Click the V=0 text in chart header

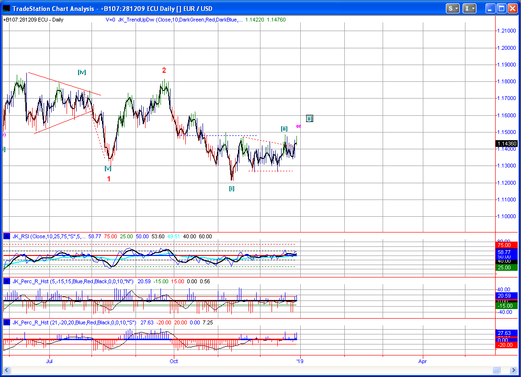coord(110,20)
